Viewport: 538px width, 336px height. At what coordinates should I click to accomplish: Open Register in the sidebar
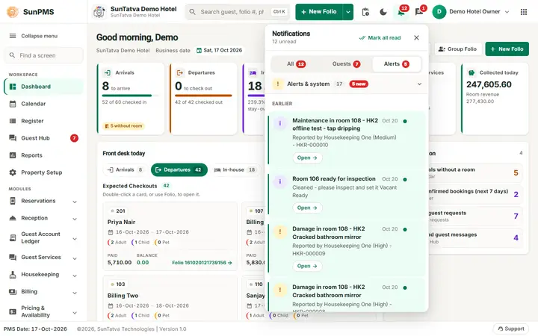point(43,121)
